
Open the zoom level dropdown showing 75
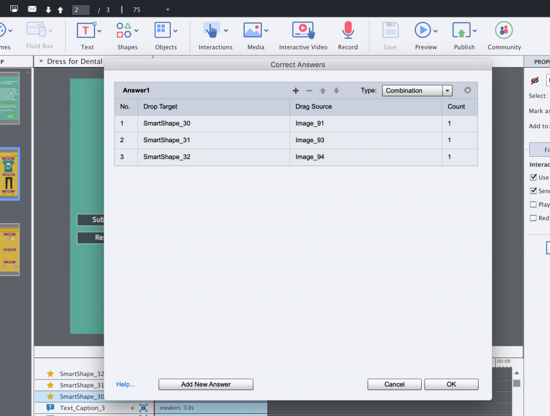(x=168, y=10)
